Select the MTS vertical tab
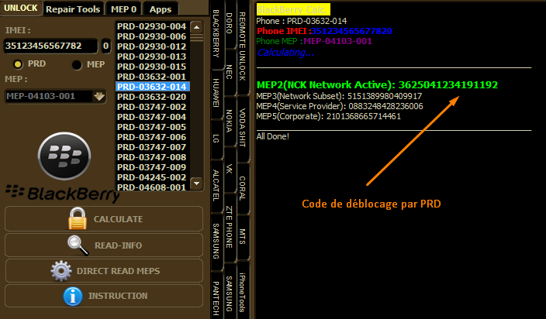Viewport: 546px width, 319px height. tap(242, 237)
